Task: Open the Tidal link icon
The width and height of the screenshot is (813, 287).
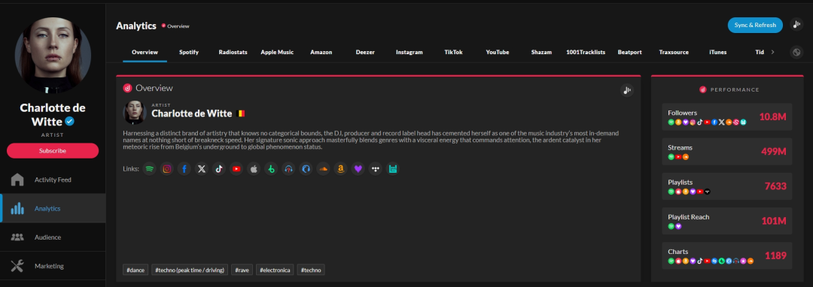Action: coord(376,168)
